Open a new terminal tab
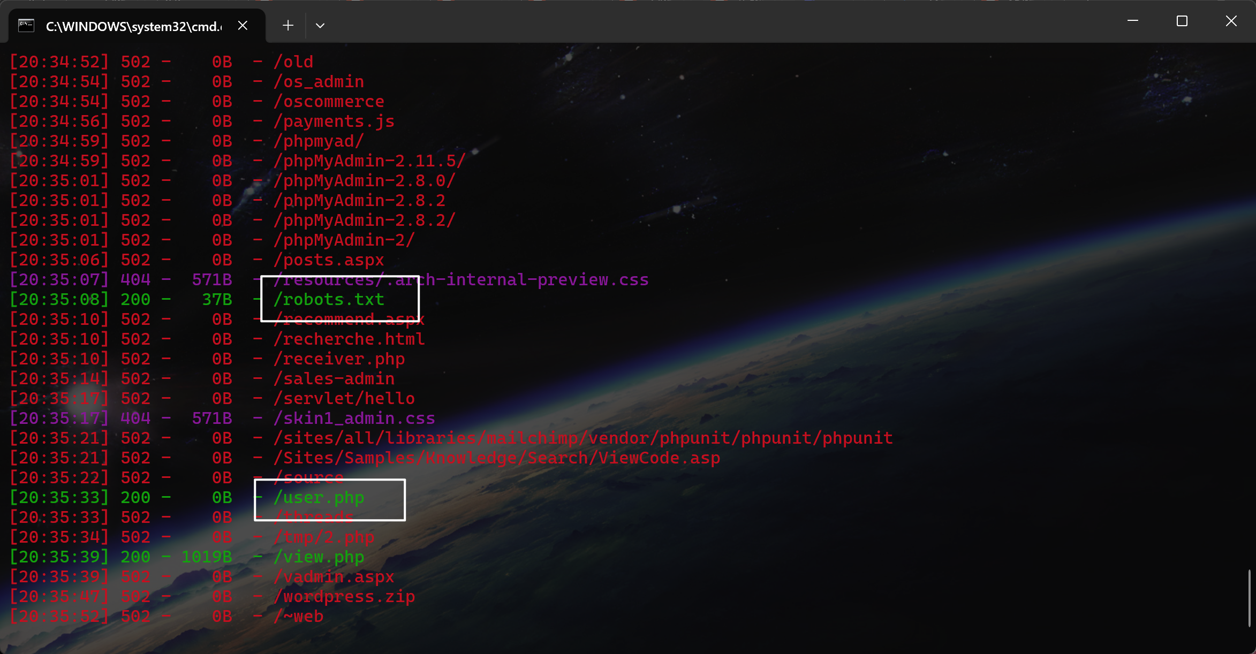Screen dimensions: 1256x654 pyautogui.click(x=288, y=26)
